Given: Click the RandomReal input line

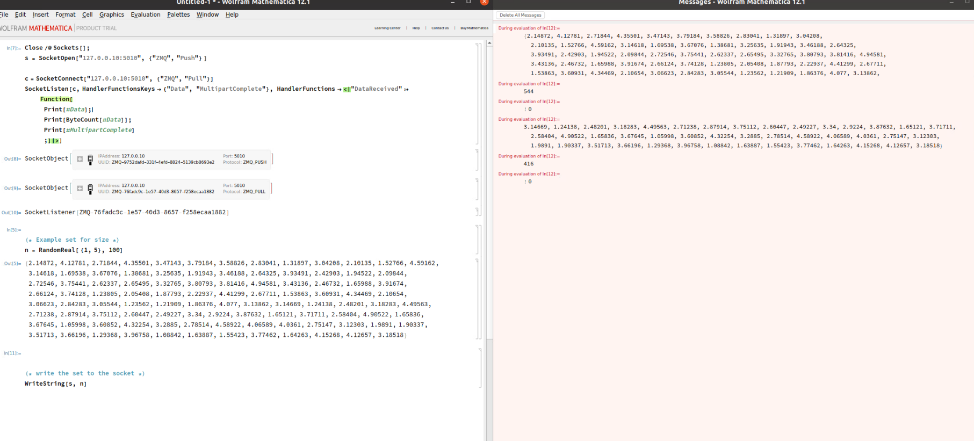Looking at the screenshot, I should pos(74,250).
